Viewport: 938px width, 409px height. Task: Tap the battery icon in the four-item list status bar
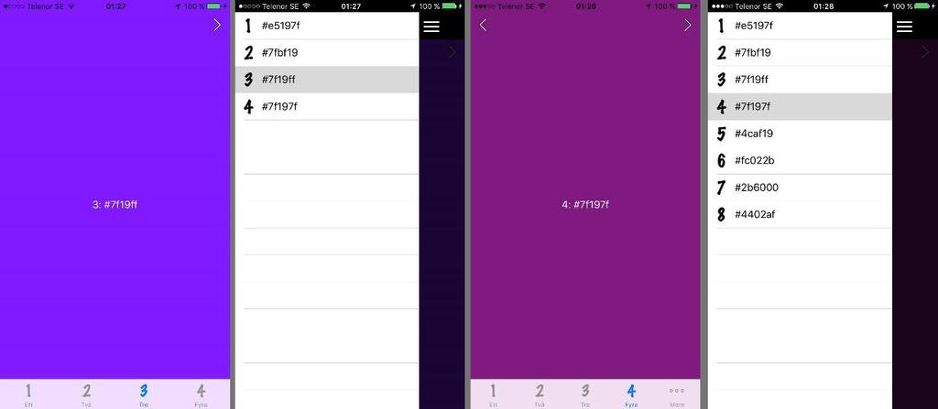[x=449, y=6]
